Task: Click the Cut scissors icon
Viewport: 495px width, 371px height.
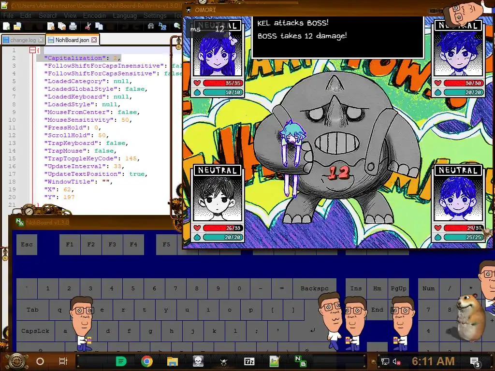Action: click(x=88, y=26)
